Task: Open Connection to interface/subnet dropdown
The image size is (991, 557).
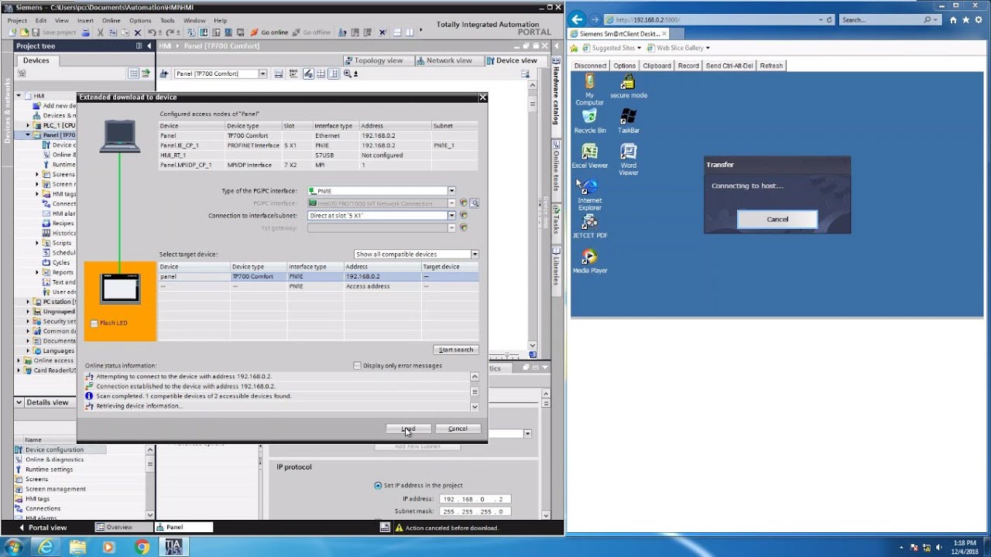Action: pos(451,216)
